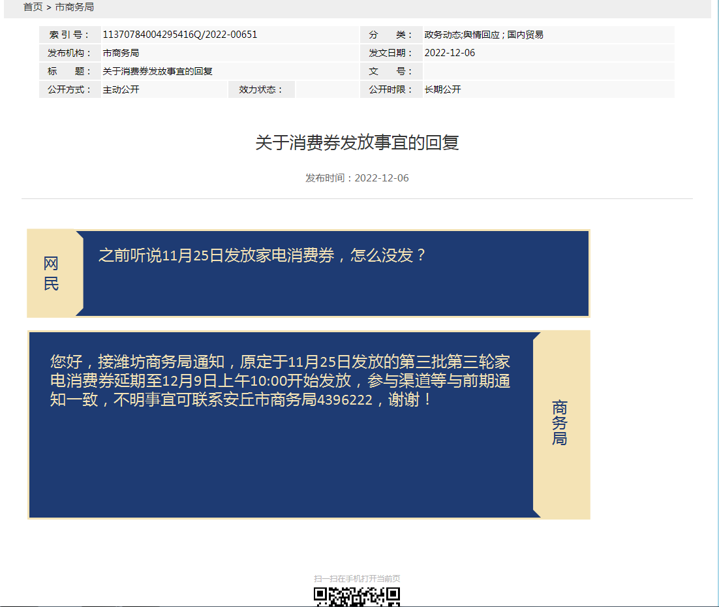The width and height of the screenshot is (719, 607).
Task: Click the 长期公开 value
Action: (x=442, y=89)
